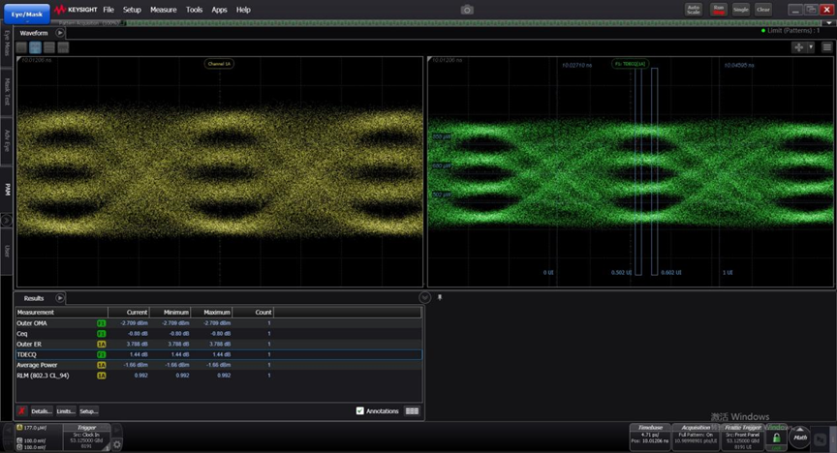This screenshot has height=453, width=837.
Task: Collapse the Results panel with chevron button
Action: tap(424, 298)
